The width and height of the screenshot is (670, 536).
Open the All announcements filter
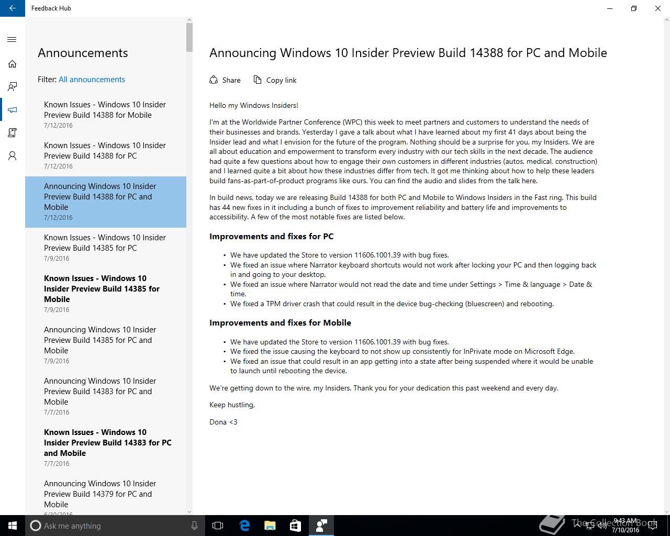click(x=92, y=80)
